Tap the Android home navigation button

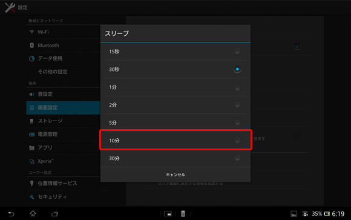click(x=33, y=213)
